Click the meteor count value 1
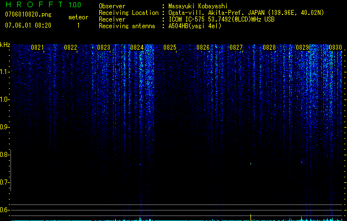 (x=78, y=25)
